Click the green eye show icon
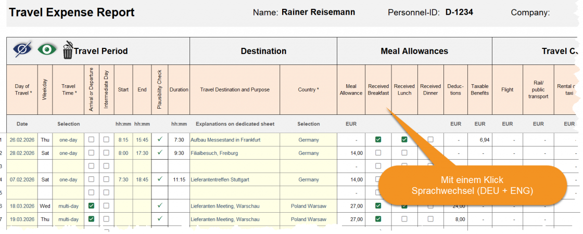This screenshot has width=583, height=234. click(47, 50)
